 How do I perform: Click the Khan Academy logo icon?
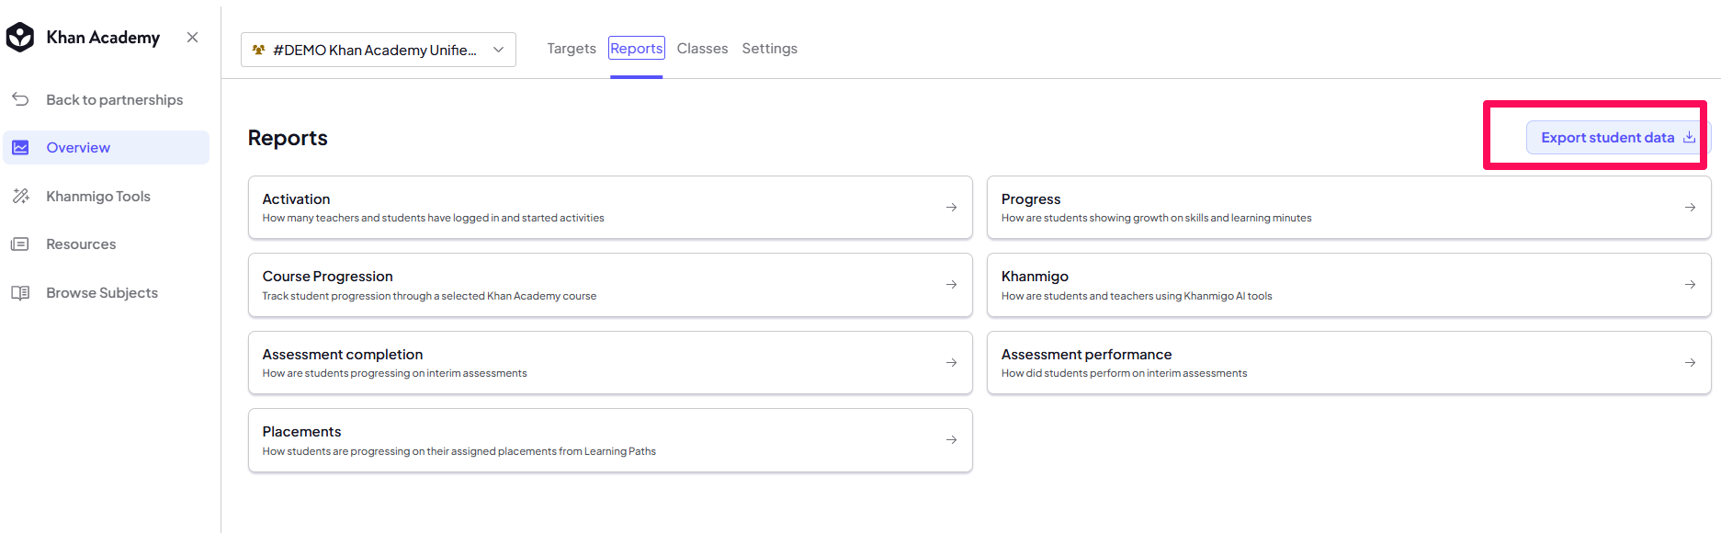(19, 37)
